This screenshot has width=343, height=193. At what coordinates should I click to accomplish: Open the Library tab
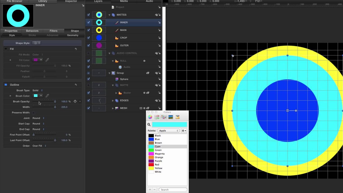43,1
